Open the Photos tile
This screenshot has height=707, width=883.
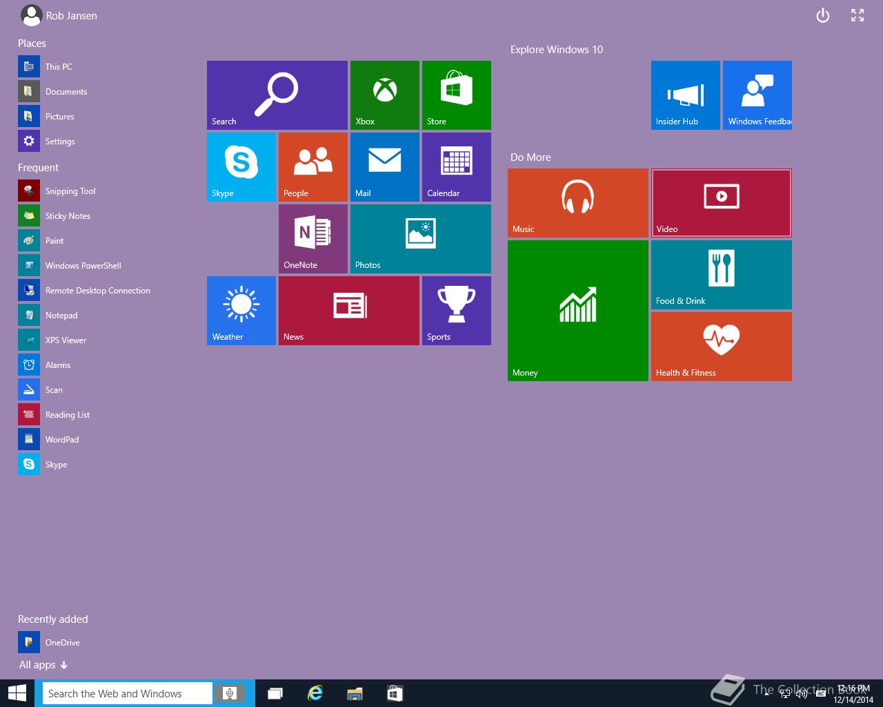coord(421,239)
